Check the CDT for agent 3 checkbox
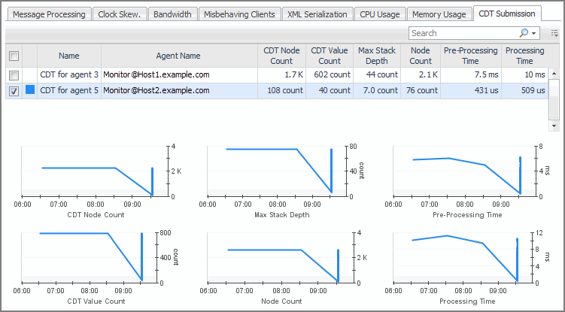Image resolution: width=565 pixels, height=312 pixels. (13, 75)
